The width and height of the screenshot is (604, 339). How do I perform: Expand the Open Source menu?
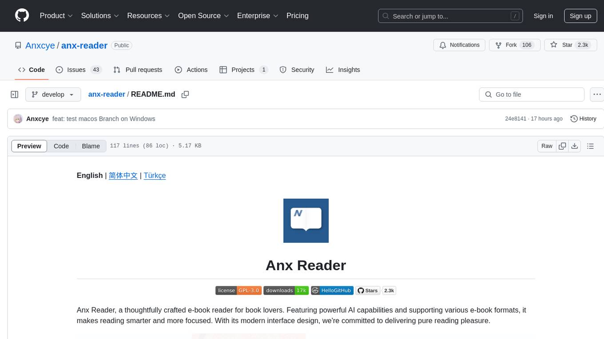[x=203, y=16]
